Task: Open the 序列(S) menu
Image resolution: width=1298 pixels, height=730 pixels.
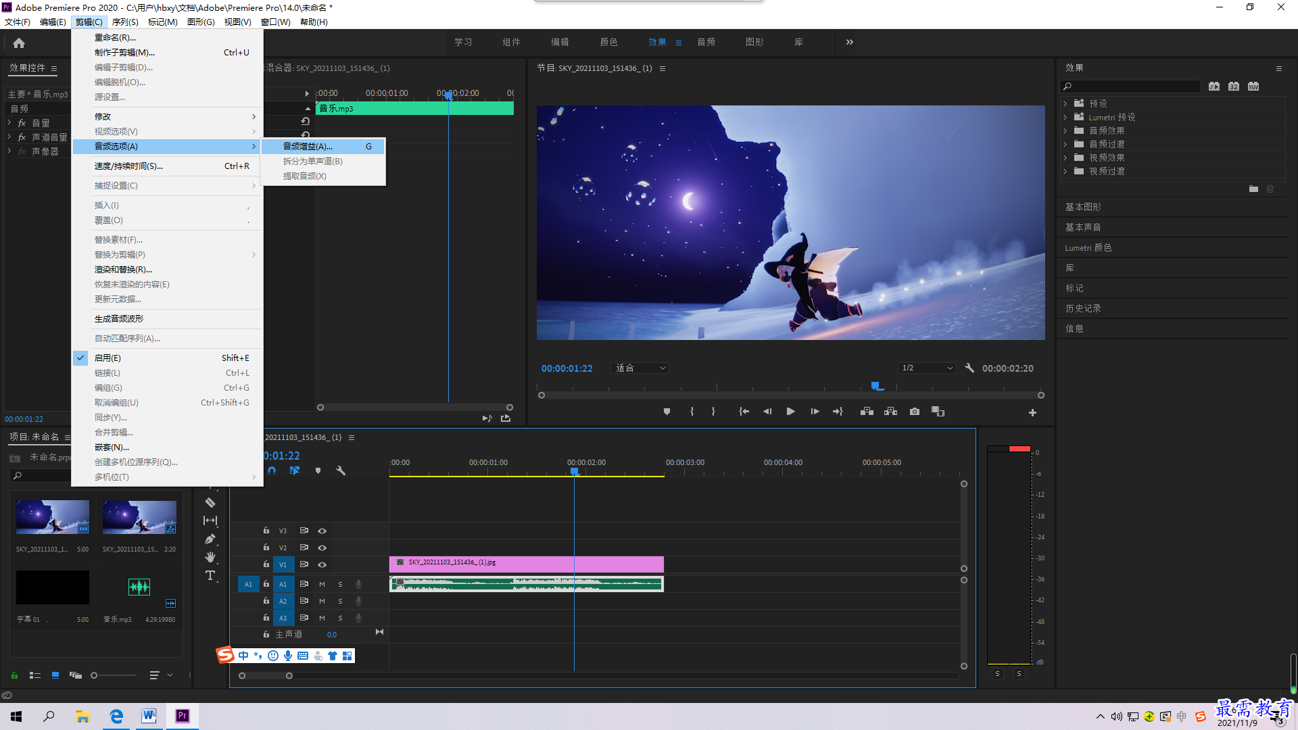Action: coord(125,22)
